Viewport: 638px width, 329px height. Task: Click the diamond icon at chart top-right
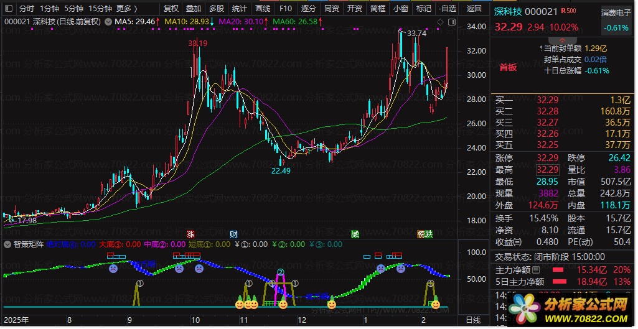[440, 22]
